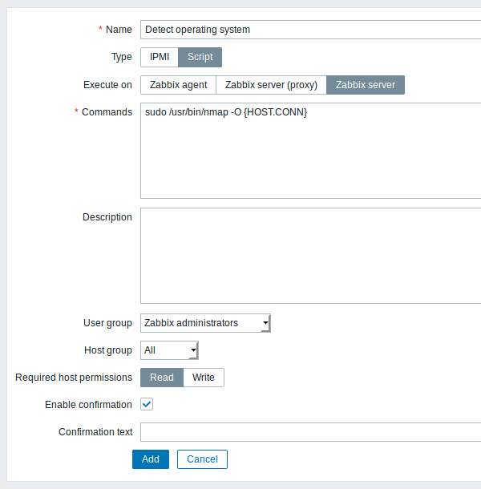Click the Cancel button
Viewport: 481px width, 489px height.
tap(202, 459)
